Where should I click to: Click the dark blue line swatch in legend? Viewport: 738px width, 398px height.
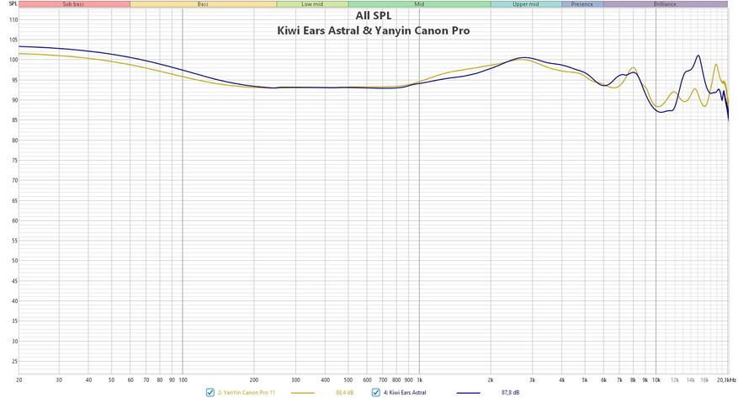pos(469,393)
